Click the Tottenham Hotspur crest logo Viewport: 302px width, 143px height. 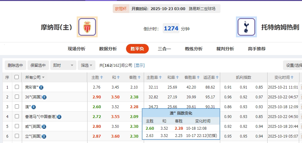246,27
